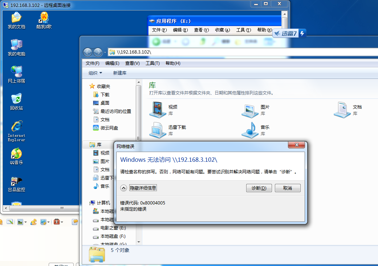Open 我的文档 icon on remote desktop
Screen dimensions: 378x266
tap(16, 20)
